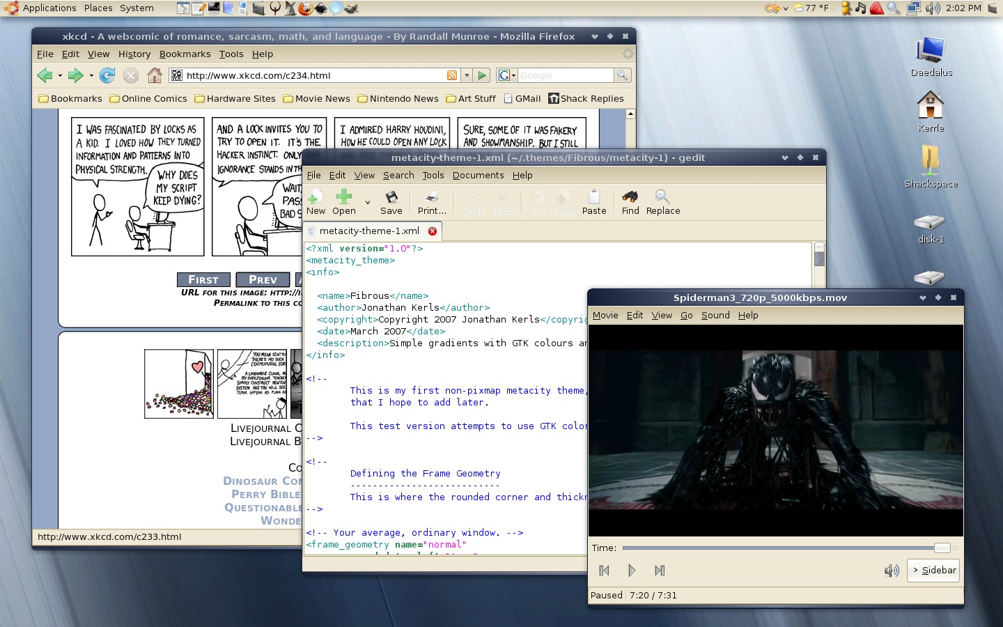Open the History menu in Firefox
Screen dimensions: 1003x627
[x=134, y=54]
